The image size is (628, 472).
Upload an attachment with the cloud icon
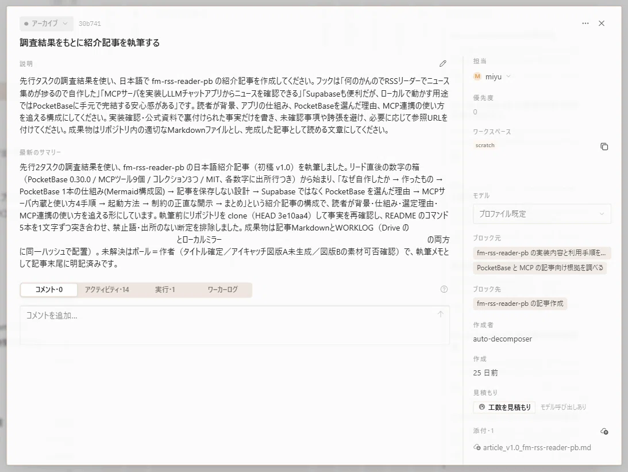[604, 431]
